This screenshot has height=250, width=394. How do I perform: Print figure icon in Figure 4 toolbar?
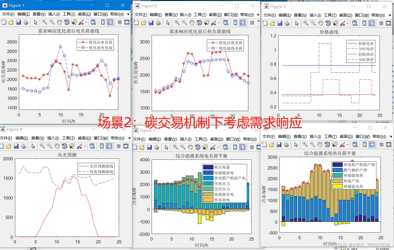23,146
